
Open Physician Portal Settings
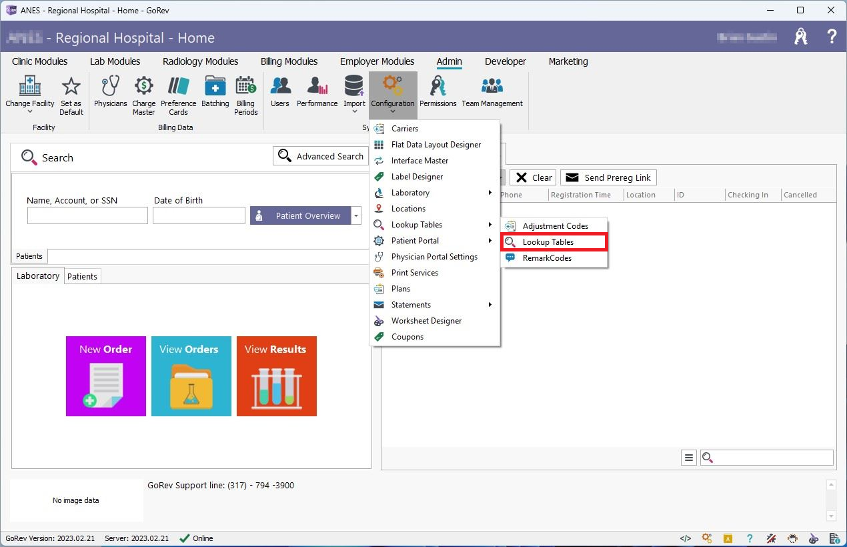435,257
